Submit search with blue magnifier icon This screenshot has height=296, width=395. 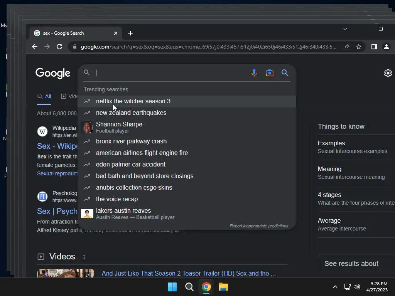click(x=285, y=73)
